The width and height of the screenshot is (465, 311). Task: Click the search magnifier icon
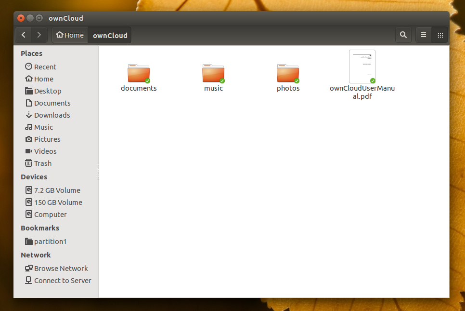tap(403, 35)
